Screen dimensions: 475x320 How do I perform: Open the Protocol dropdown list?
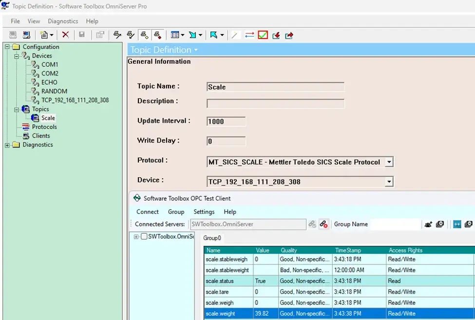[x=388, y=162]
